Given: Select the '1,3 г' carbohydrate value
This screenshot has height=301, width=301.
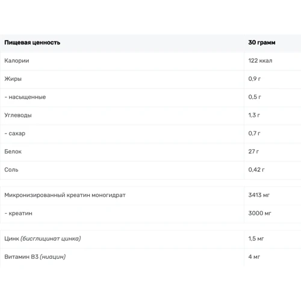Looking at the screenshot, I should (254, 115).
